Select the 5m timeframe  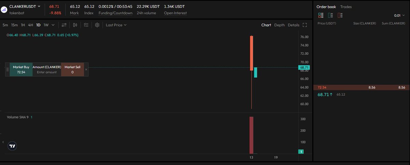click(x=5, y=25)
